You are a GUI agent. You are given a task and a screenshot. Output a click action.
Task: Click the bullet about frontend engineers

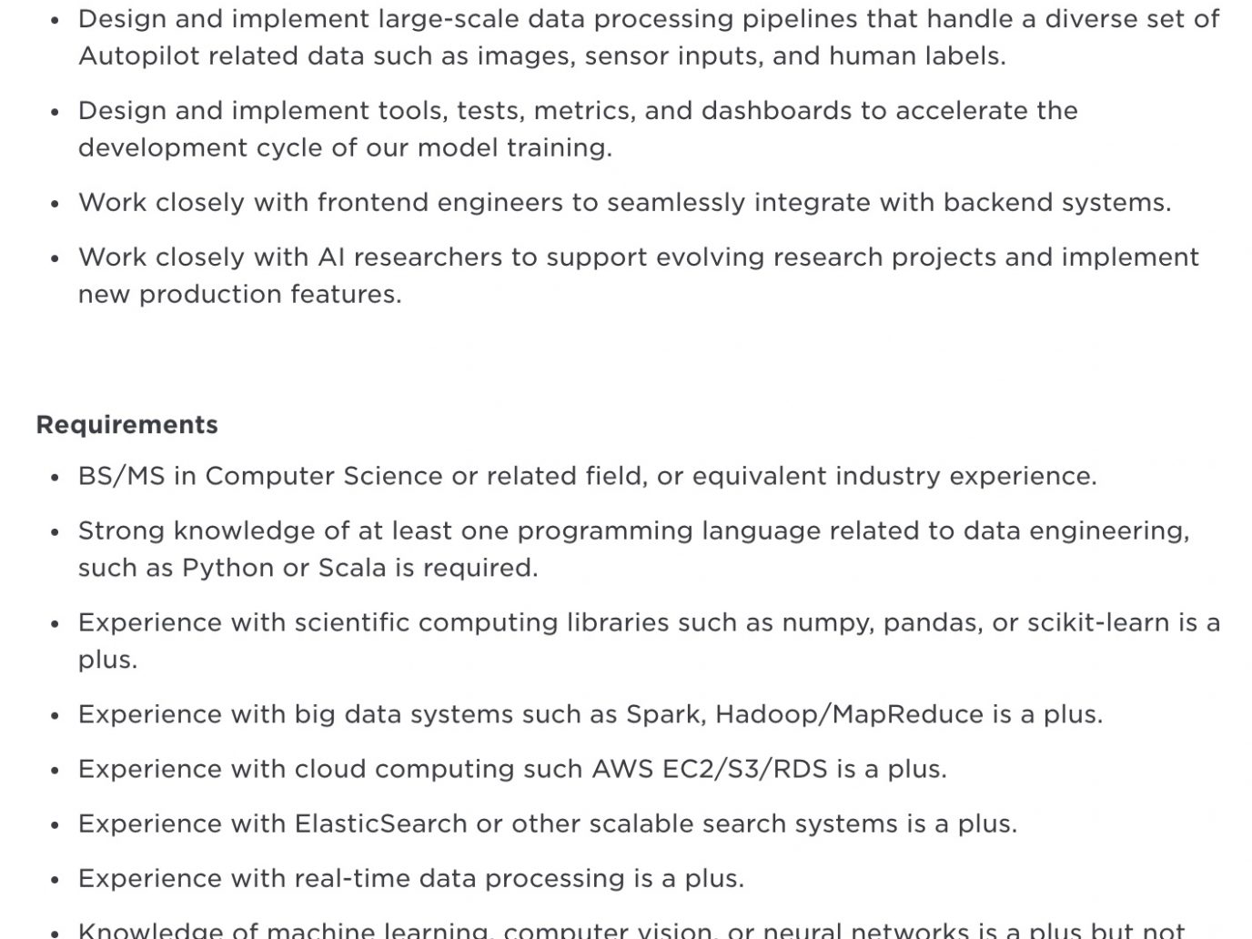click(624, 202)
